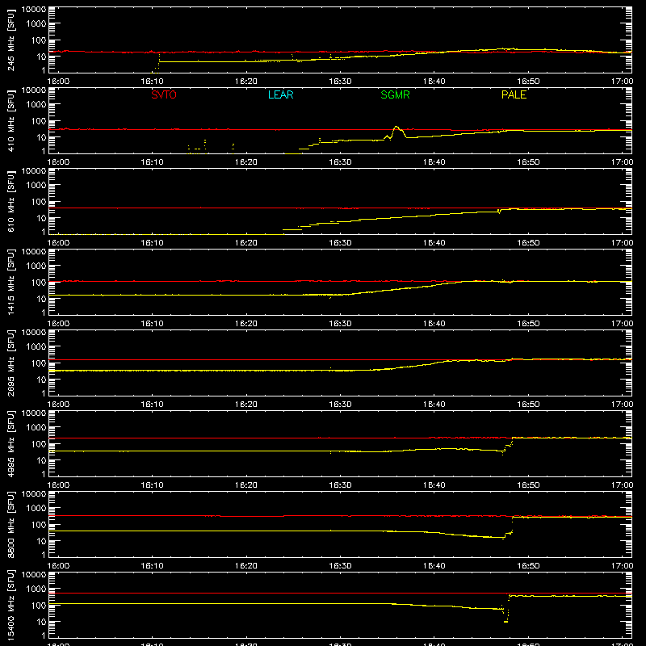Click the yellow jump step in 8800 MHz curve
Image resolution: width=646 pixels, height=646 pixels.
(x=512, y=526)
